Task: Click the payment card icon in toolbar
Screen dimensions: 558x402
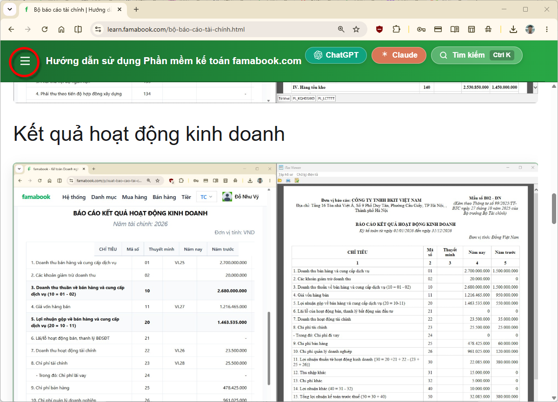Action: tap(438, 29)
